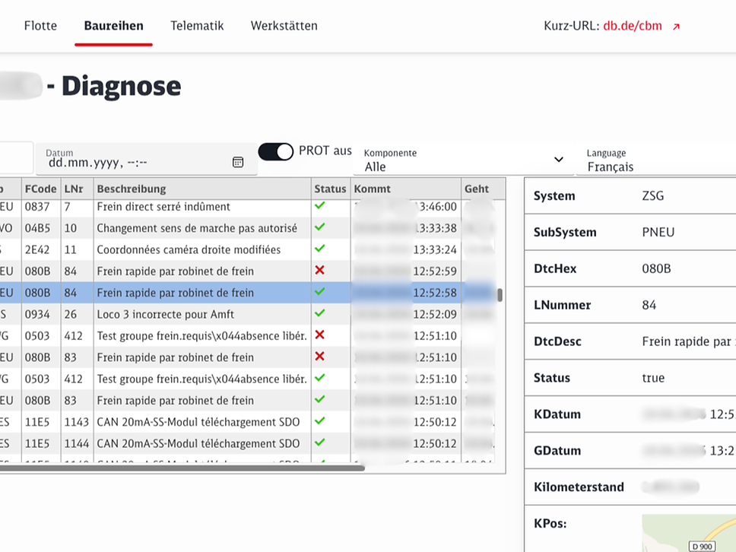Click the KPos map thumbnail
Viewport: 736px width, 552px height.
[689, 533]
